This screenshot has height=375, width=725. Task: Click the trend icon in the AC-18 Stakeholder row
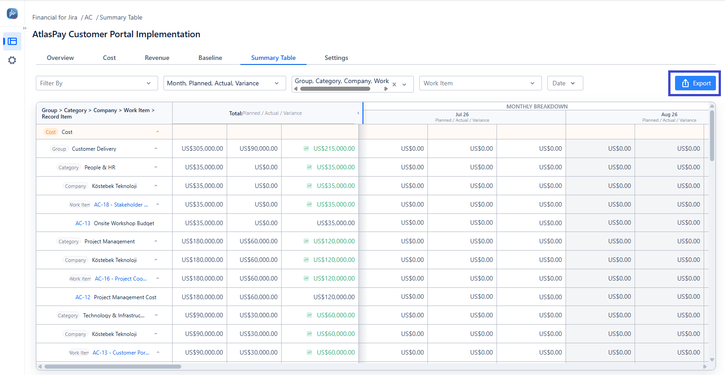pos(309,204)
